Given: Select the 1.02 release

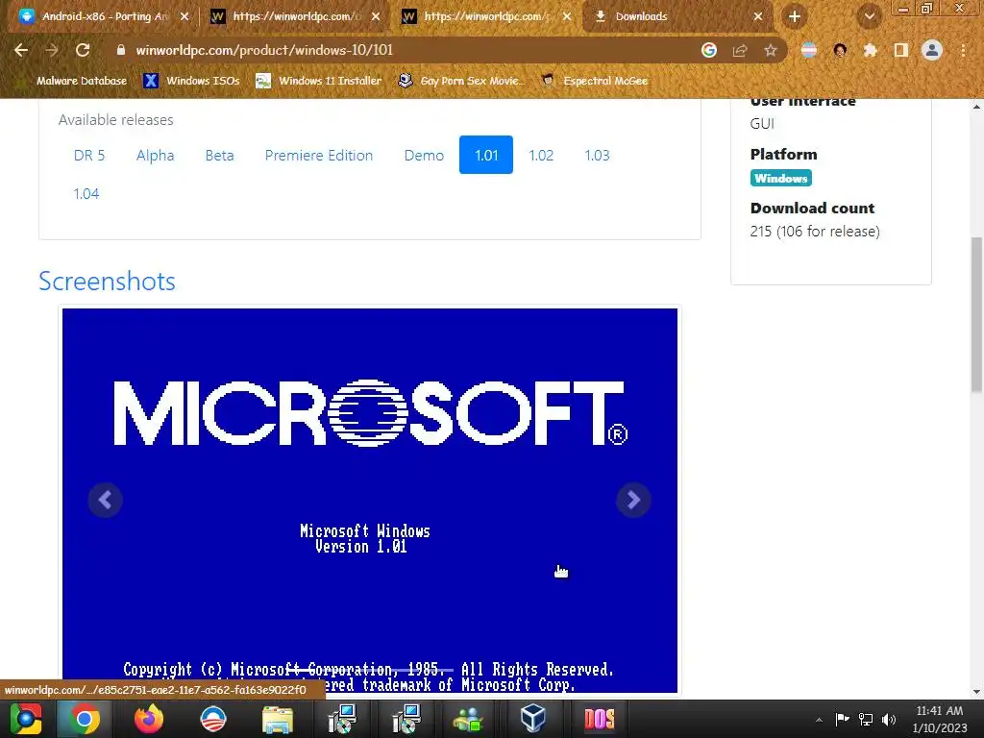Looking at the screenshot, I should tap(541, 155).
